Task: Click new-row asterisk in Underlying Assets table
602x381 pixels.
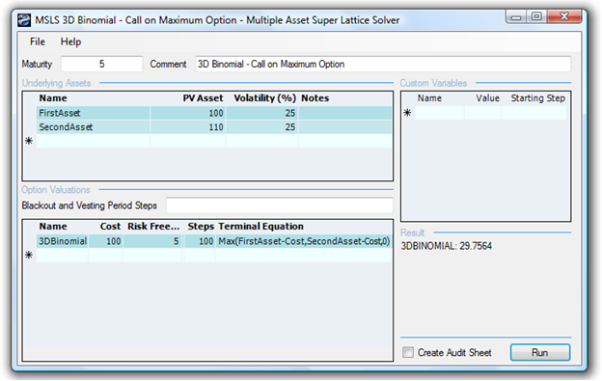Action: (x=29, y=141)
